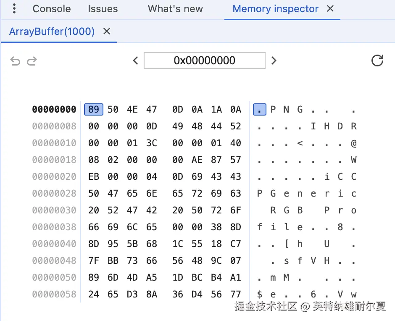The height and width of the screenshot is (321, 395).
Task: Close the ArrayBuffer(1000) tab
Action: pos(107,32)
